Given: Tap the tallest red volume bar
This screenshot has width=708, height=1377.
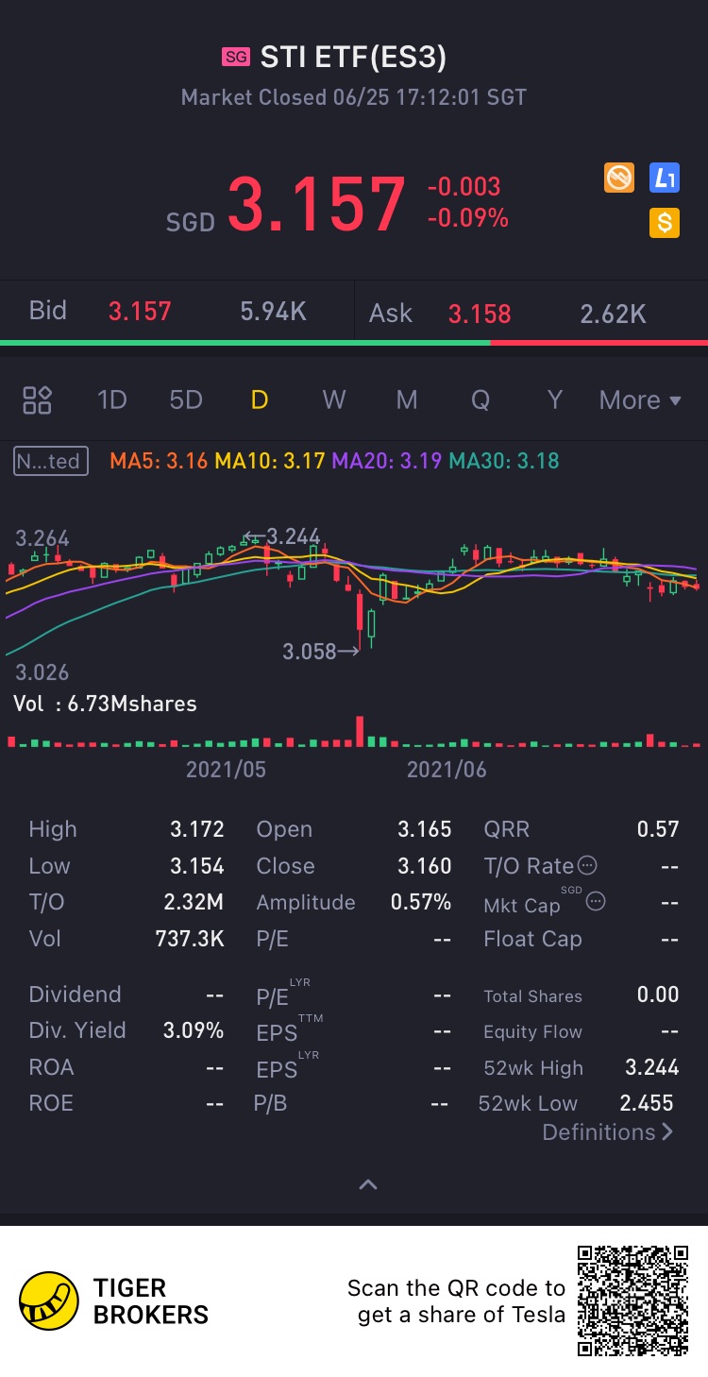Looking at the screenshot, I should tap(360, 731).
